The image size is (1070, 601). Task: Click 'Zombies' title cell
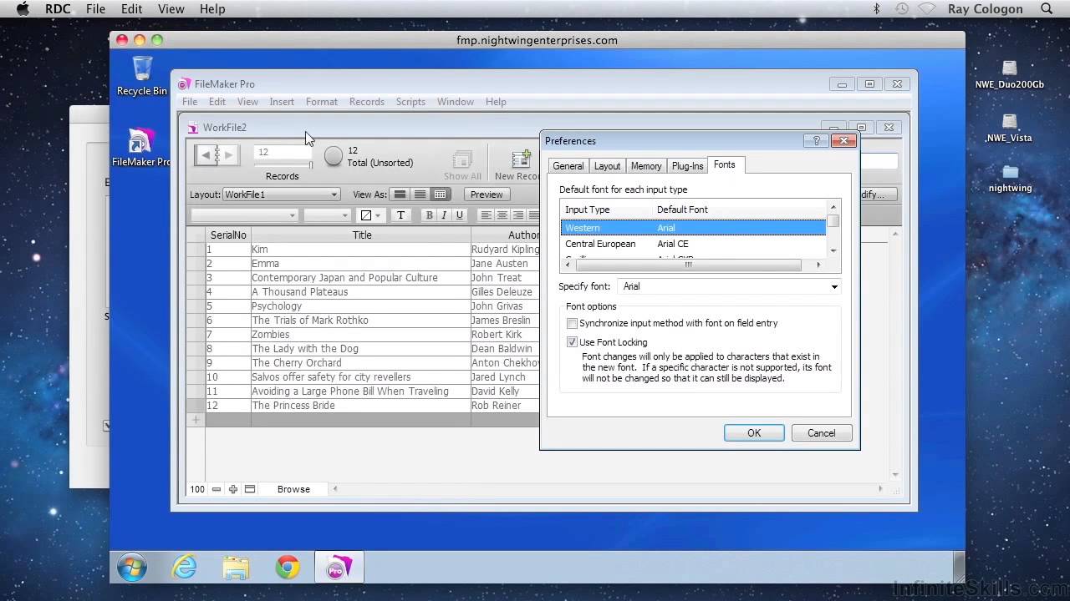(x=361, y=335)
